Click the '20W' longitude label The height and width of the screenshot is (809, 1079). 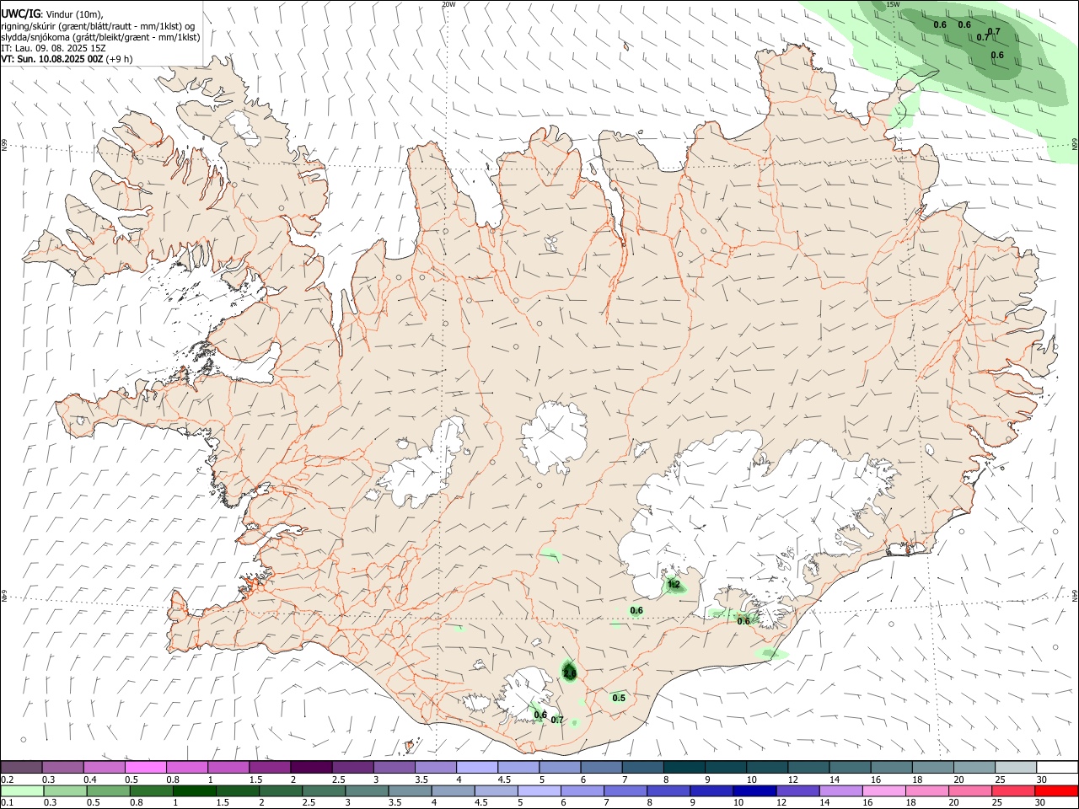pos(448,4)
